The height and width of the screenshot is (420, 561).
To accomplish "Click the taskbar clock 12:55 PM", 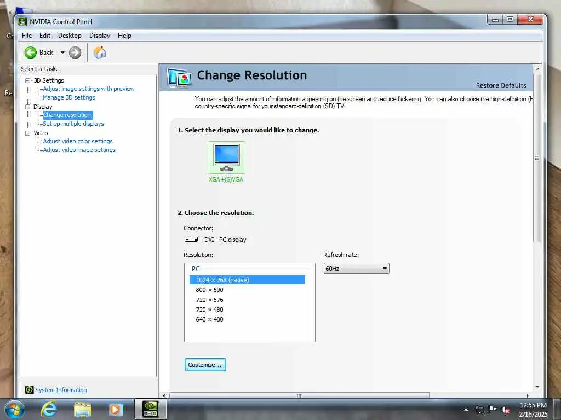I will (x=533, y=405).
